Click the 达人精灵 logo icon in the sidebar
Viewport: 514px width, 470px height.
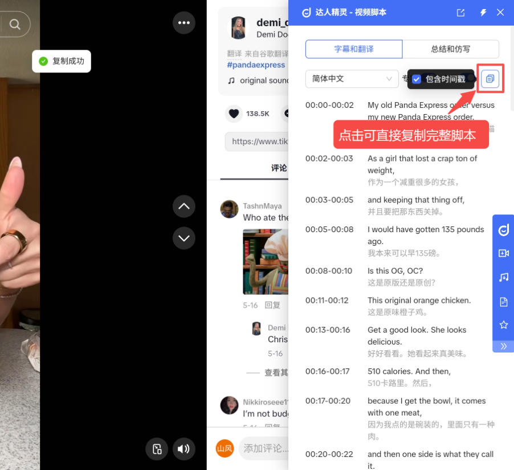[x=504, y=230]
